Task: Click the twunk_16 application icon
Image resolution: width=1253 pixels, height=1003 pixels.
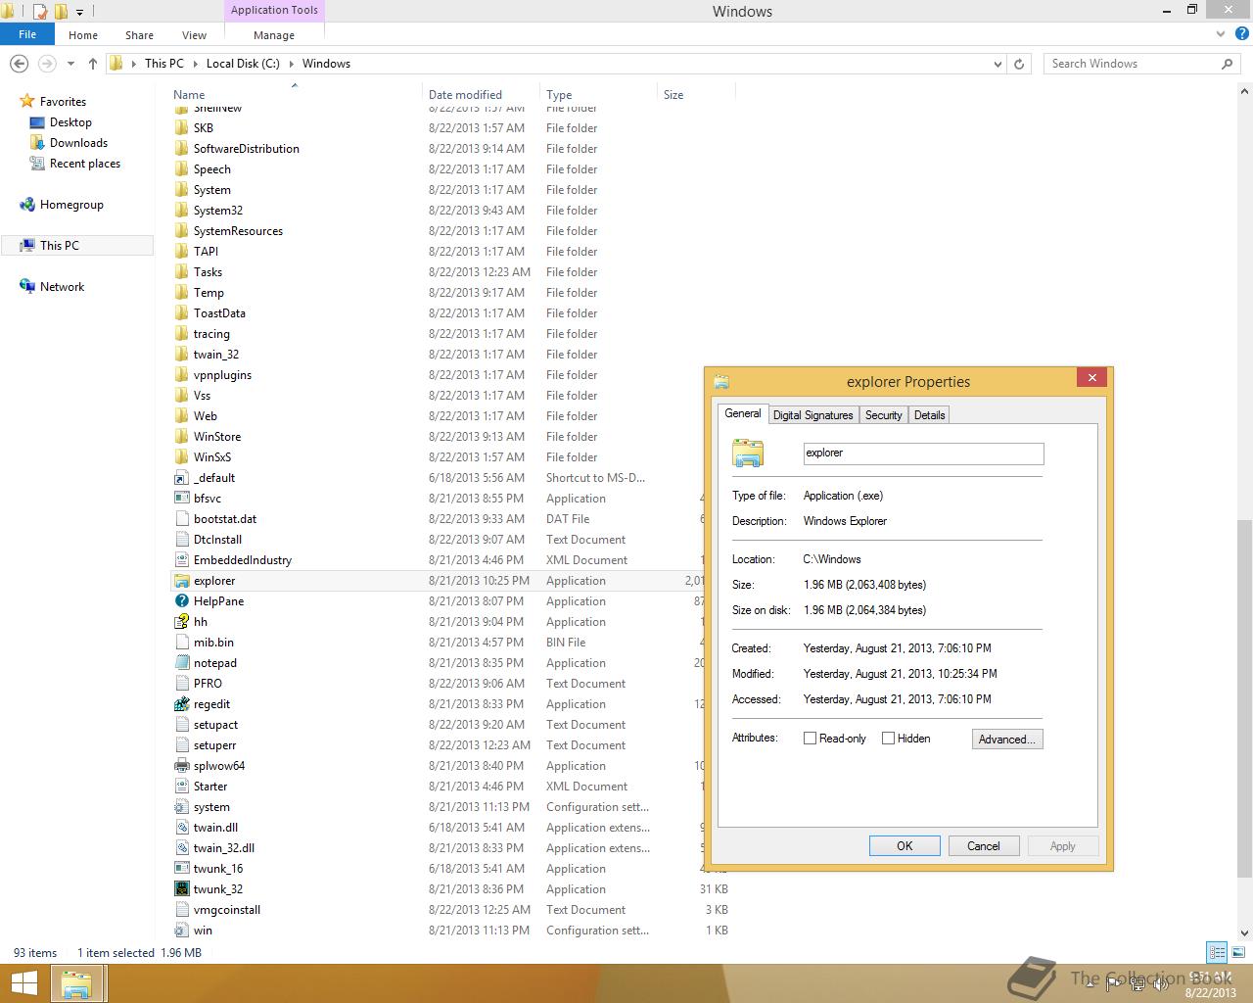Action: [x=181, y=869]
